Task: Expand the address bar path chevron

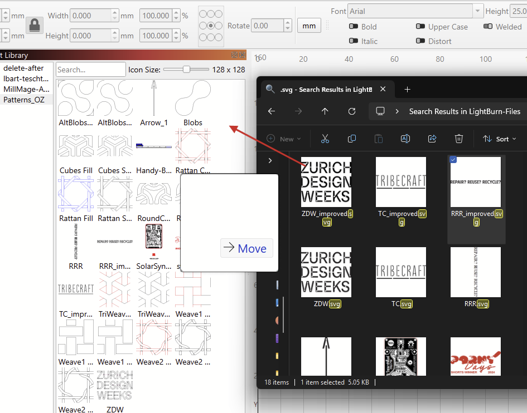Action: (x=397, y=111)
